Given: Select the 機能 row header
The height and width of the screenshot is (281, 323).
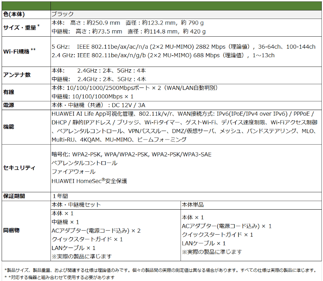Looking at the screenshot, I should [x=8, y=127].
